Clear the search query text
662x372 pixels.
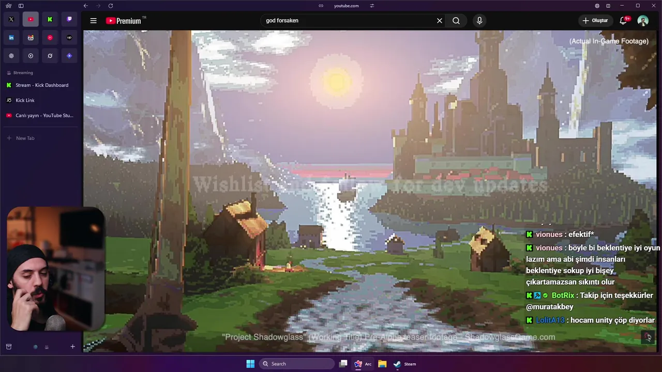tap(440, 21)
